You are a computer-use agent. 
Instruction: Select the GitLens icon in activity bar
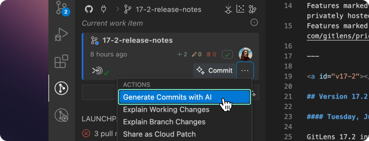tap(61, 88)
